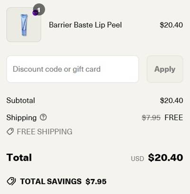Open the Barrier Baste Lip Peel product thumbnail
Viewport: 190px width, 194px height.
(x=24, y=25)
